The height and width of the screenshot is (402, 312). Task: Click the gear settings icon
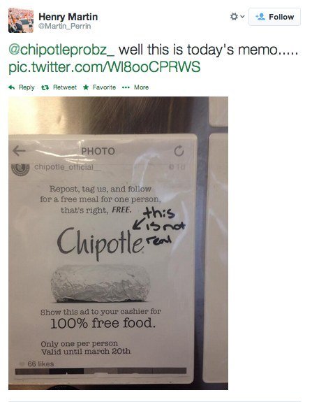[234, 17]
